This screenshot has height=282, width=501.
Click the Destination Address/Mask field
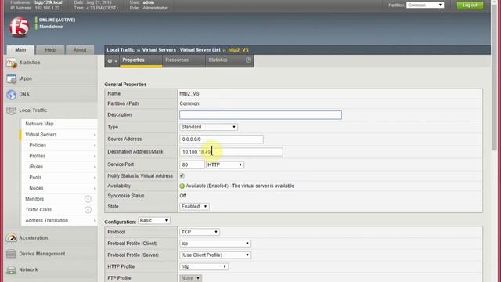point(231,152)
